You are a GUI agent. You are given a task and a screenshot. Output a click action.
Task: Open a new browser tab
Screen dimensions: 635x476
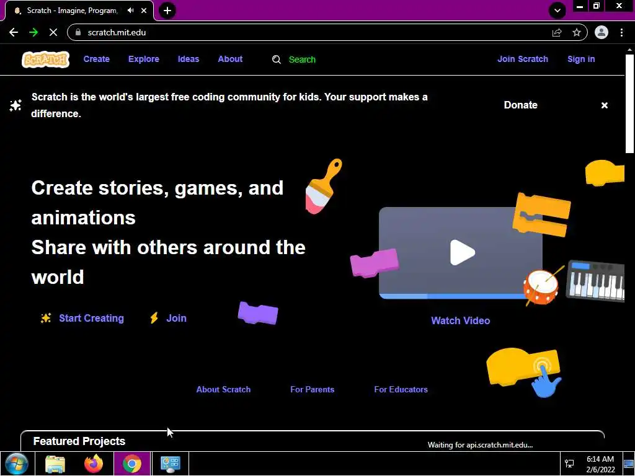click(167, 11)
